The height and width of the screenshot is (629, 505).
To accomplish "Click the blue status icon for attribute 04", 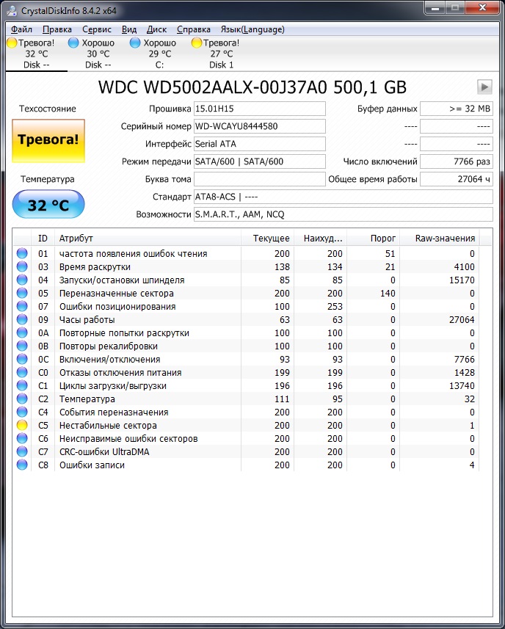I will (x=22, y=280).
